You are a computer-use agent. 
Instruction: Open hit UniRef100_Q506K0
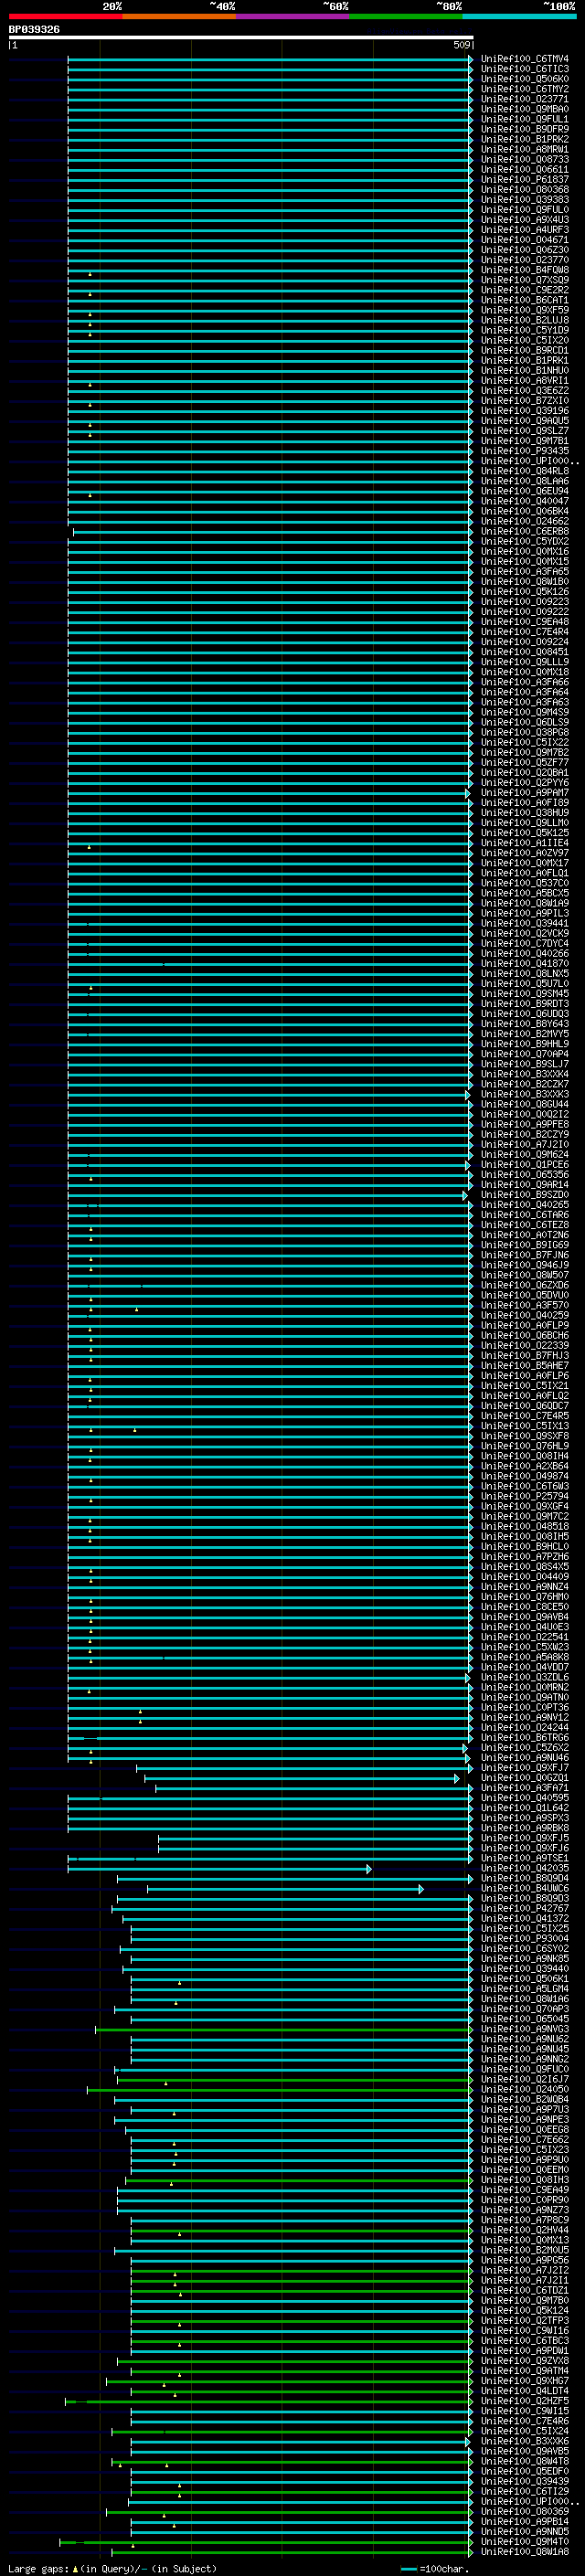[525, 79]
